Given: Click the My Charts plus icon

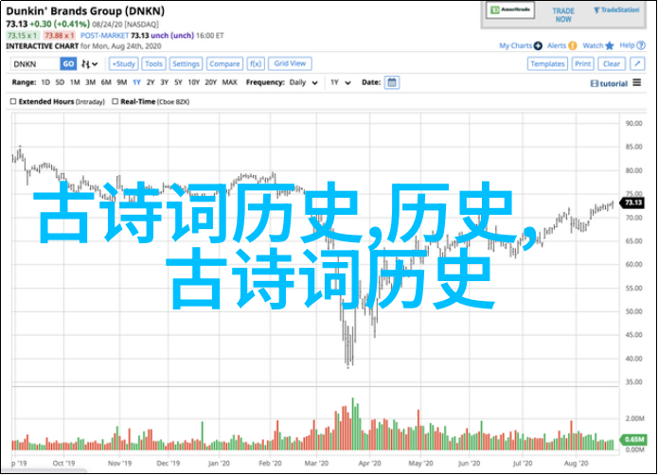Looking at the screenshot, I should click(538, 45).
